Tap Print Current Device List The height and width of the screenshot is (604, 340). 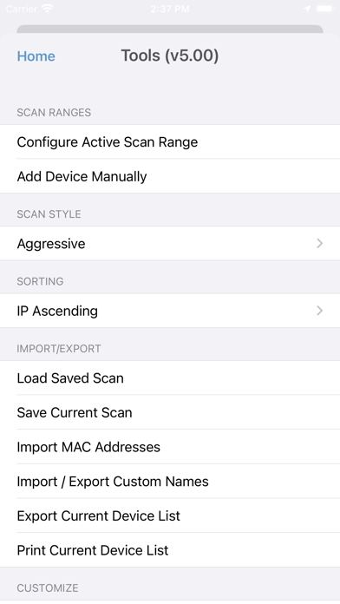click(170, 550)
